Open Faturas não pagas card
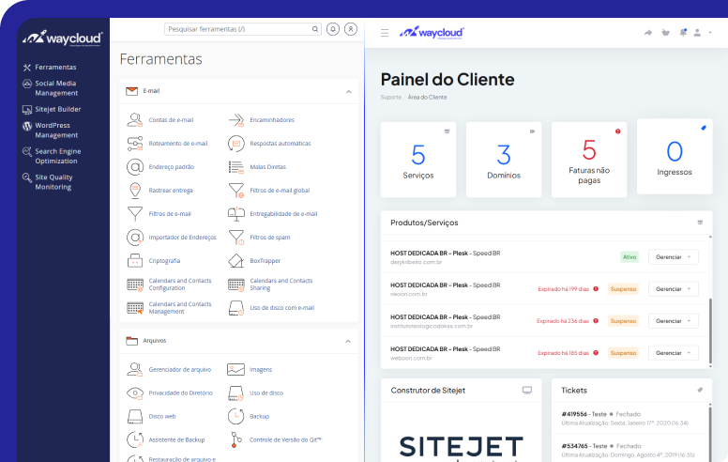Image resolution: width=728 pixels, height=462 pixels. [x=589, y=160]
